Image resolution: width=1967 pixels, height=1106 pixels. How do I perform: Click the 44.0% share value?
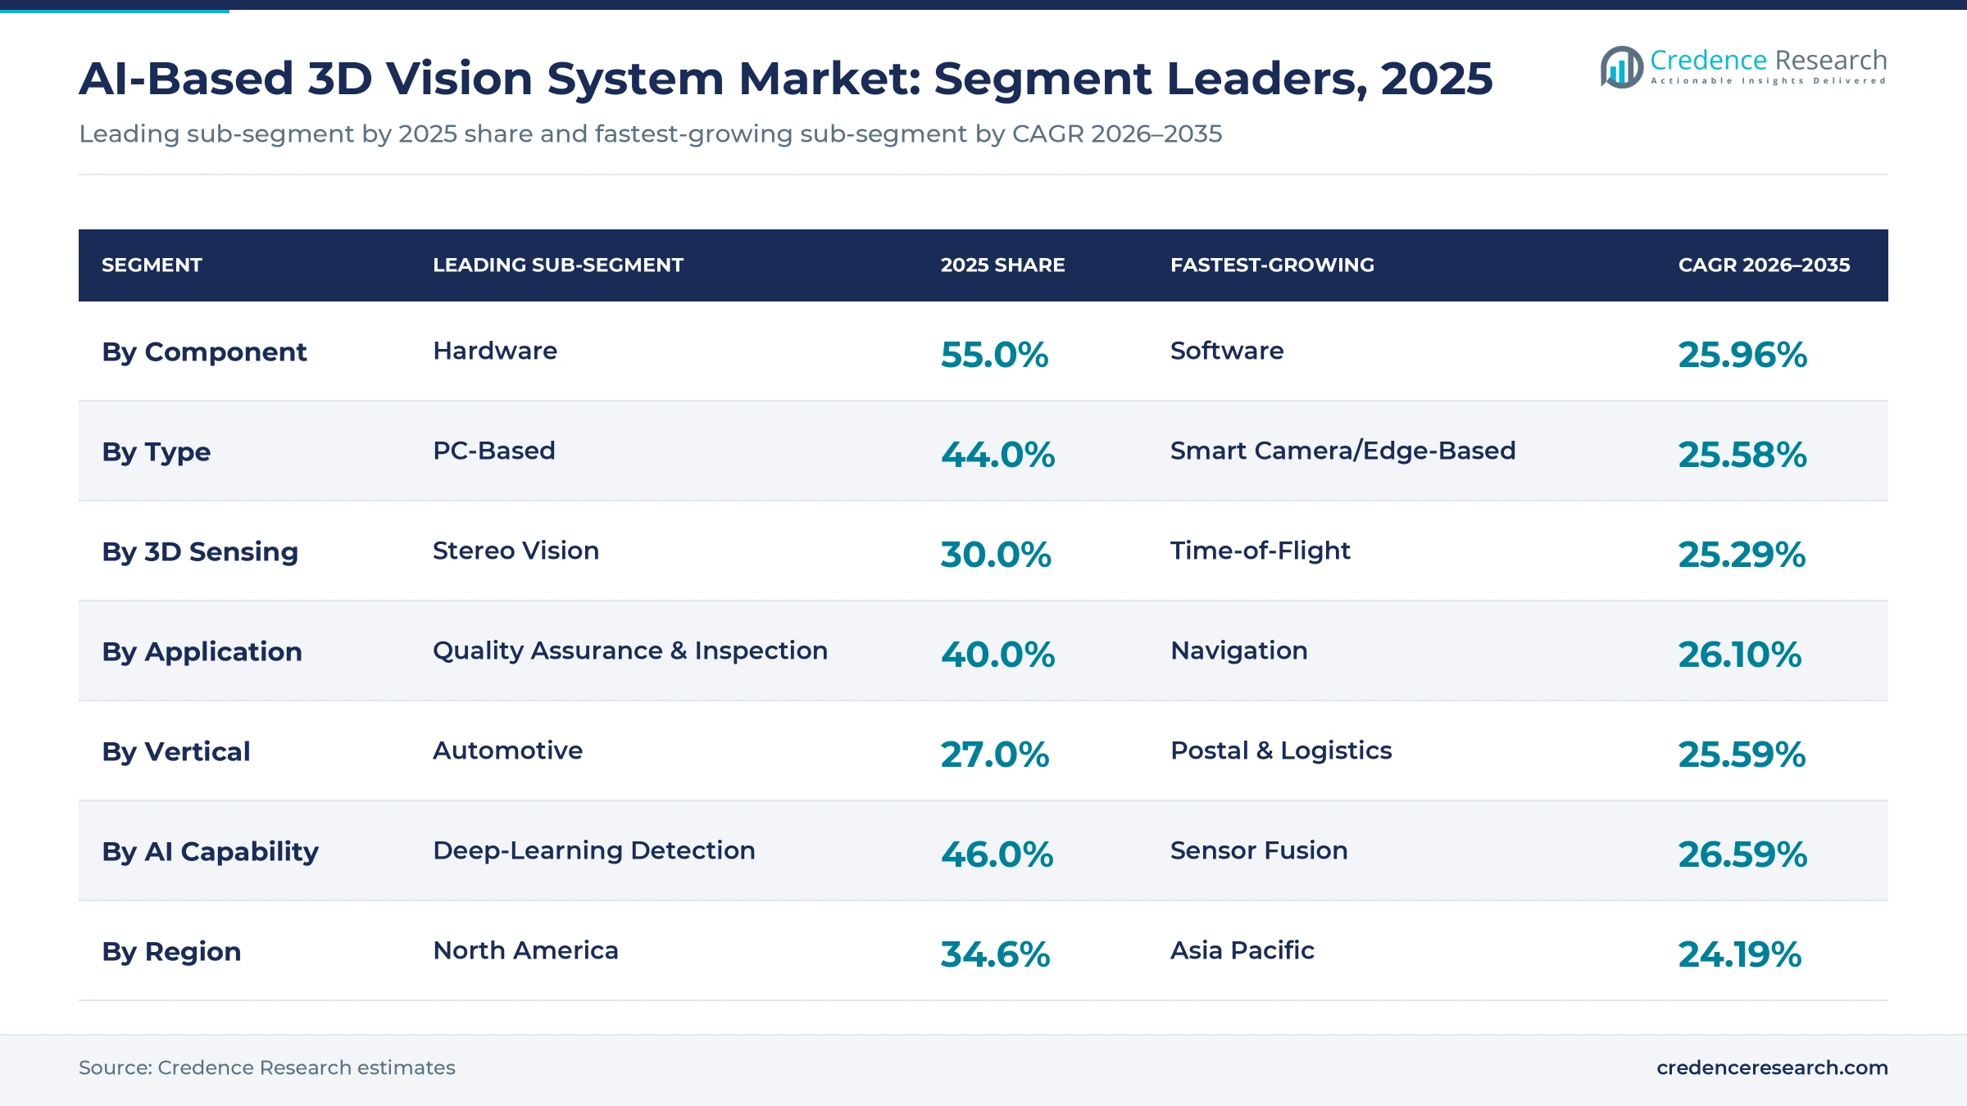click(997, 455)
